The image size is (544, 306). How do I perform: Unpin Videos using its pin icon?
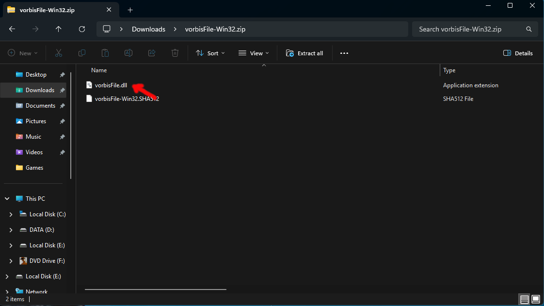coord(63,152)
